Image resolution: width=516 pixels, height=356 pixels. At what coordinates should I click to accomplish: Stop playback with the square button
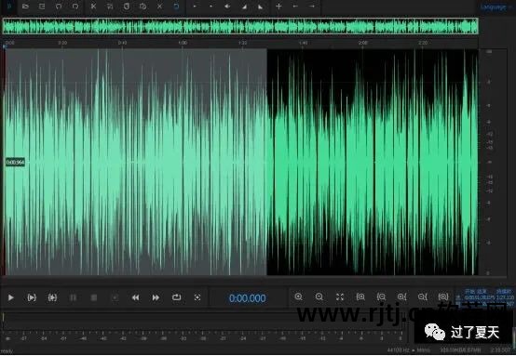94,297
